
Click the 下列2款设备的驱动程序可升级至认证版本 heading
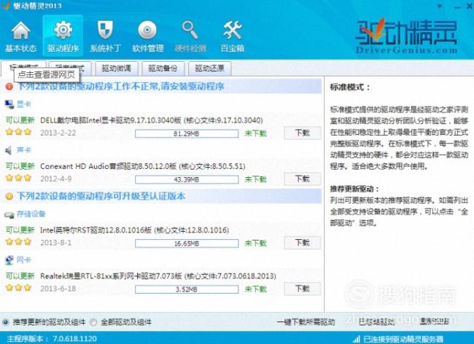click(101, 196)
